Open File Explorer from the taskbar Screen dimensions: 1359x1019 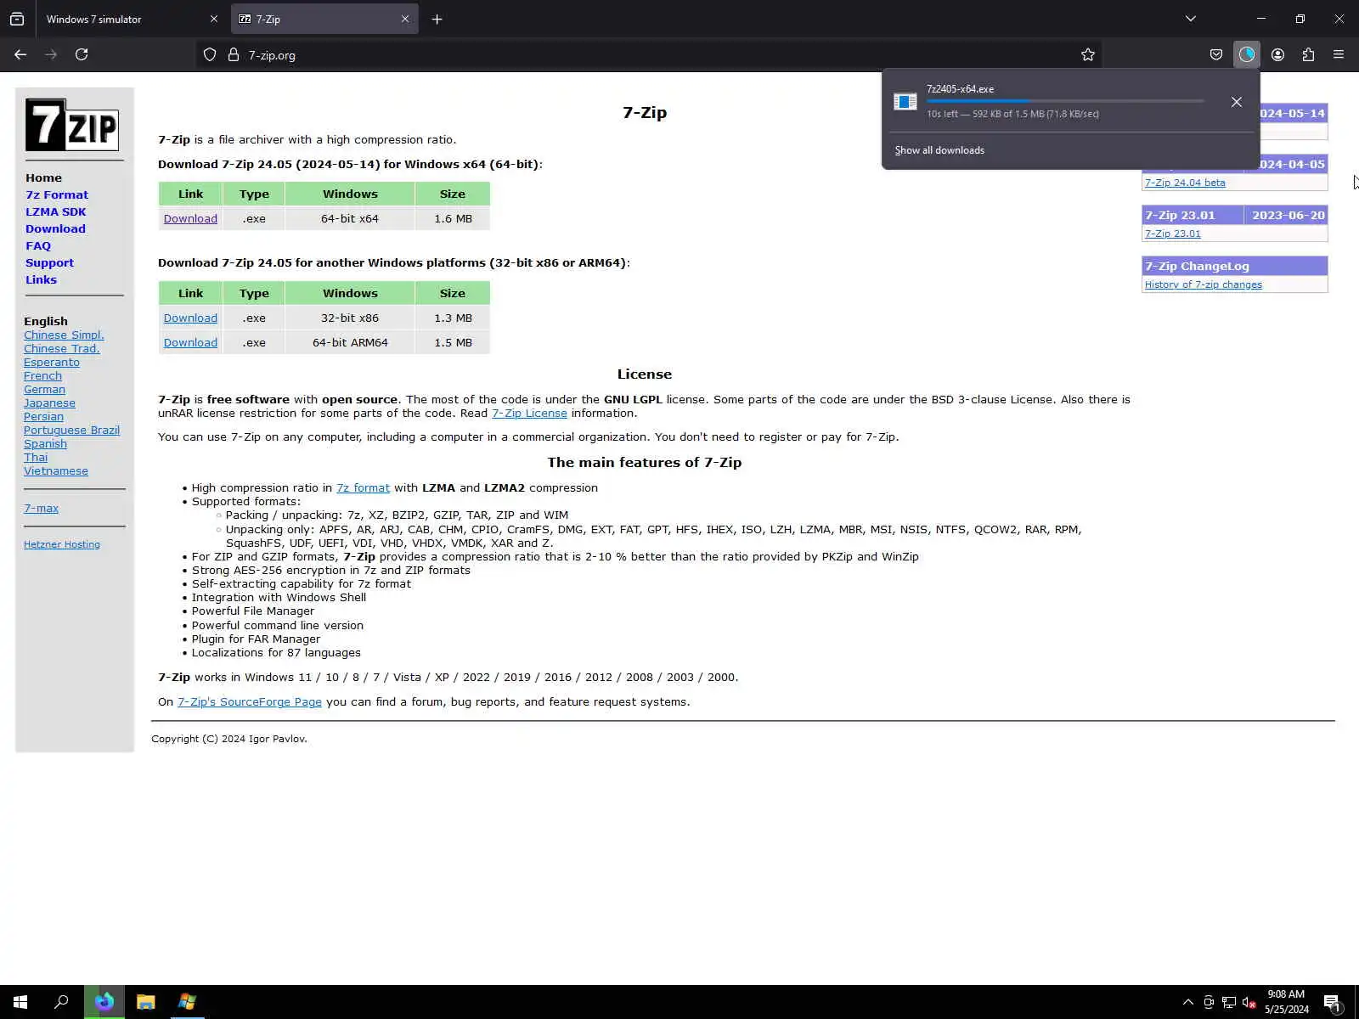[145, 1002]
